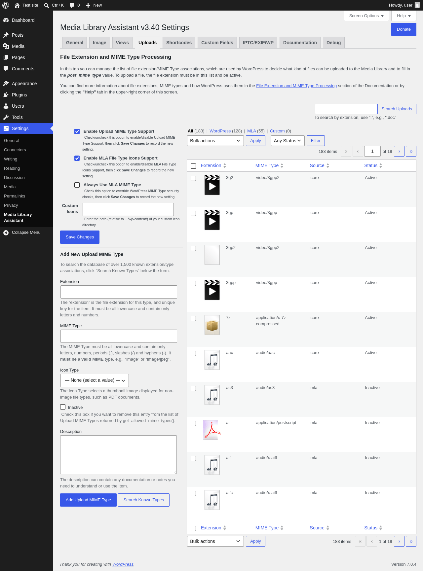The image size is (423, 571).
Task: Click the video icon for 3gp extension
Action: coord(212,220)
